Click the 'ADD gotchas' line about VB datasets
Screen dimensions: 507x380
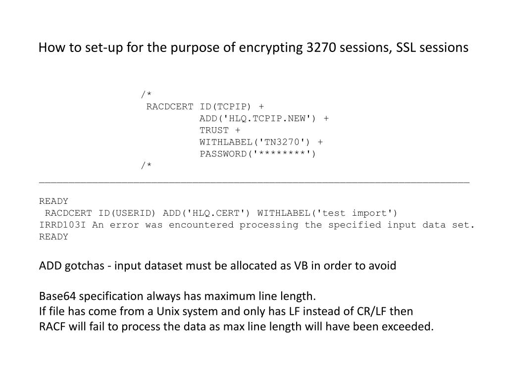217,266
